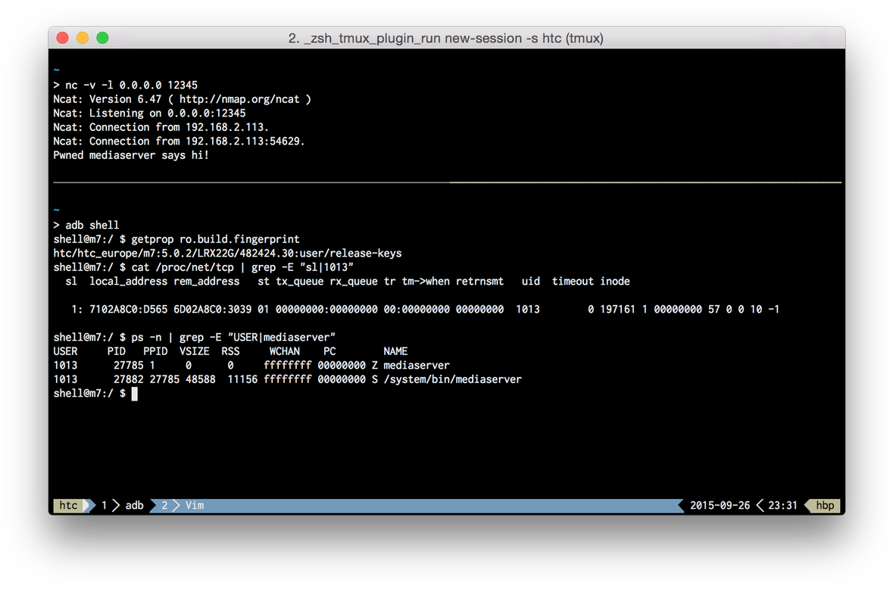Screen dimensions: 893x589
Task: Click the 'Pwned mediaserver says hi!' line
Action: click(x=130, y=155)
